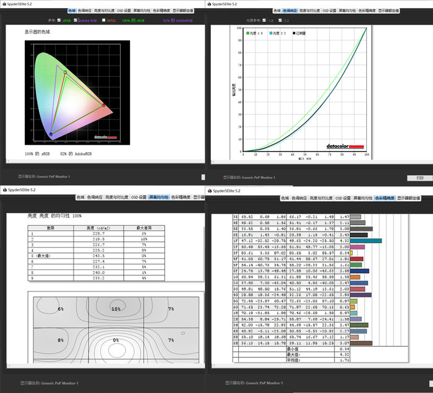Viewport: 433px width, 393px height.
Task: Click the green 光度 1.8 legend swatch
Action: click(x=247, y=33)
